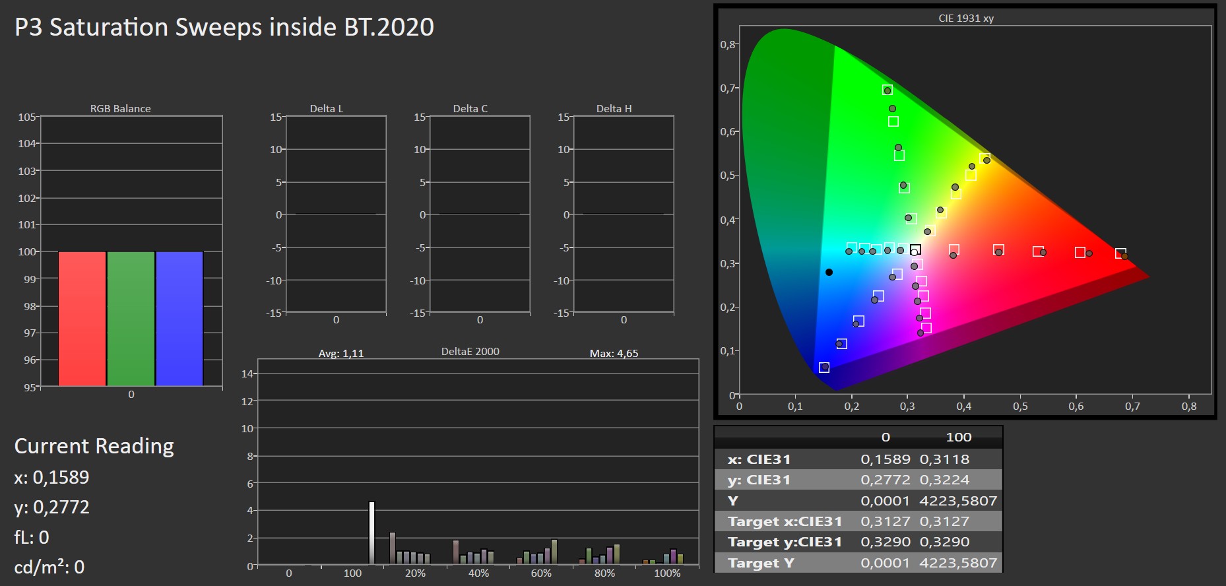The width and height of the screenshot is (1226, 586).
Task: Click the 0,3118 cell in the table
Action: click(944, 459)
